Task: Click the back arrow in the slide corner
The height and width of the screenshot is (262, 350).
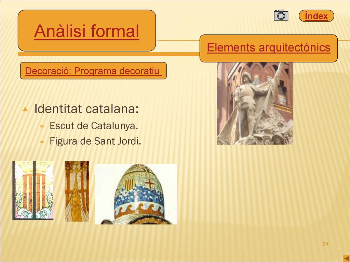Action: [347, 258]
